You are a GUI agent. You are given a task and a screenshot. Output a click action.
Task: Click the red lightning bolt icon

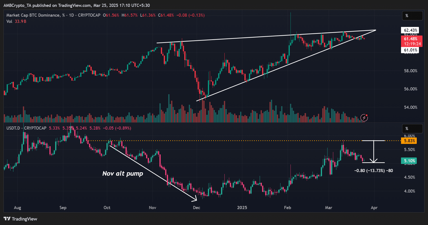pos(364,117)
